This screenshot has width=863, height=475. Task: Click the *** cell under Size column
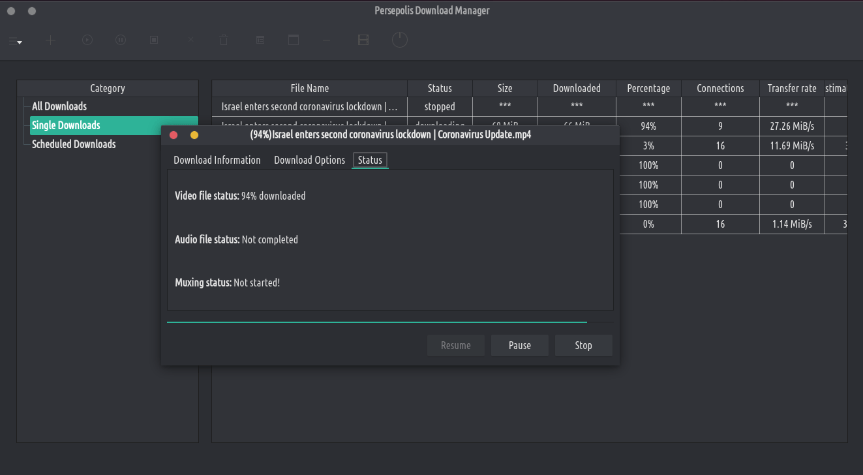tap(505, 106)
